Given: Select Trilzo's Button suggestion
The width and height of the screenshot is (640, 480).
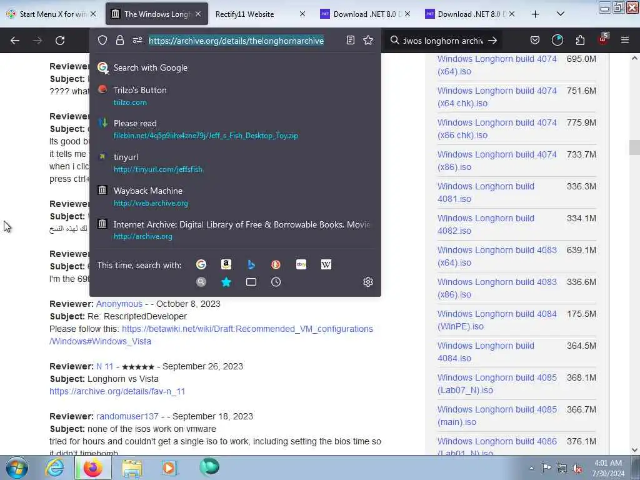Looking at the screenshot, I should [x=235, y=96].
